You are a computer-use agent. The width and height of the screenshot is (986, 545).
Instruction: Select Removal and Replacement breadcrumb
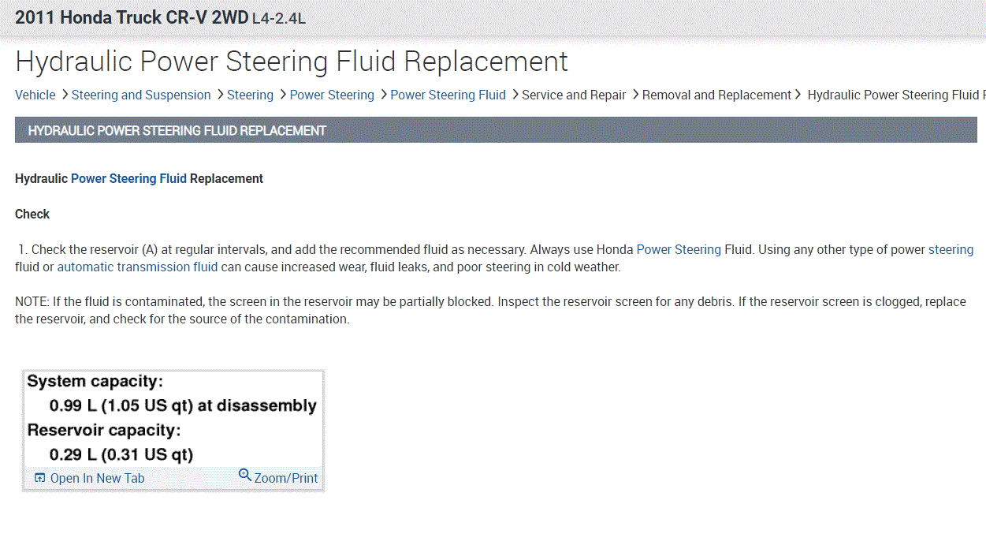click(x=716, y=95)
